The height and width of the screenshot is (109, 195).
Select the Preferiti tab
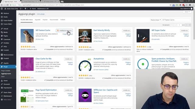(x=63, y=20)
